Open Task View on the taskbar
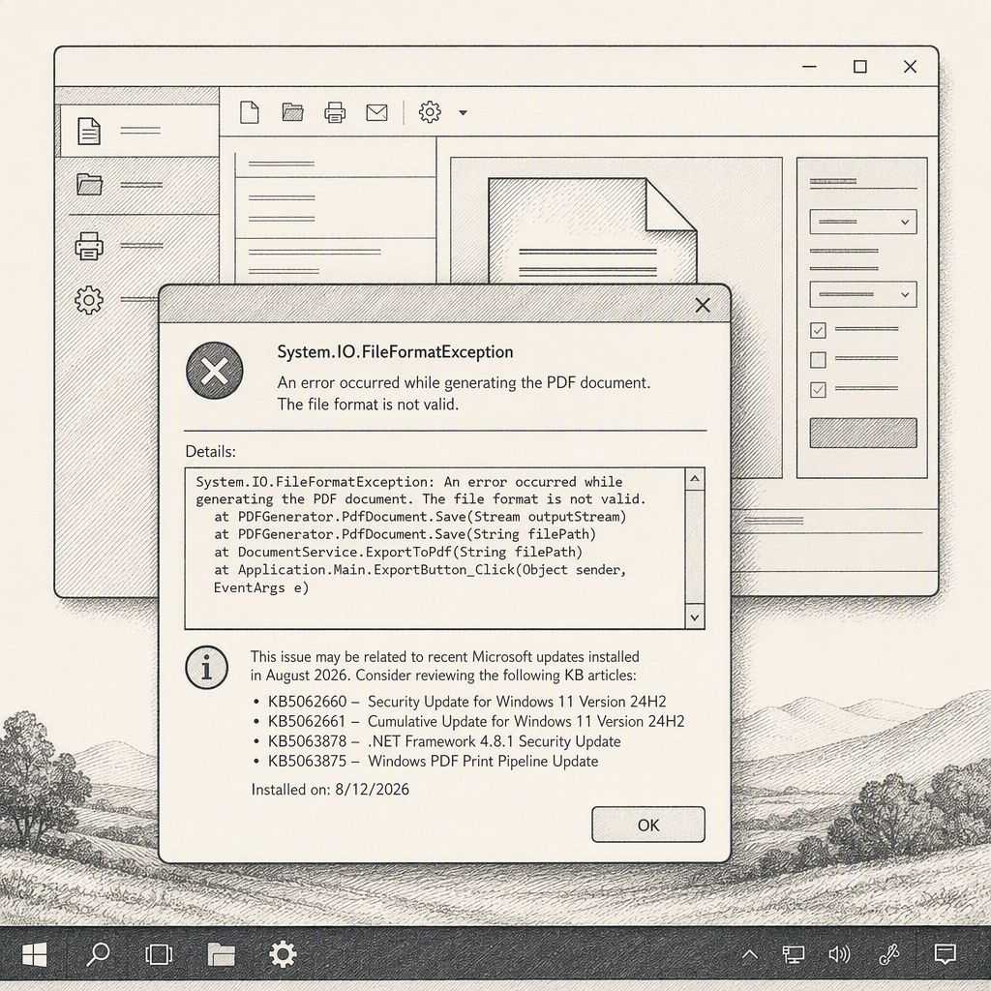This screenshot has height=991, width=991. click(159, 954)
